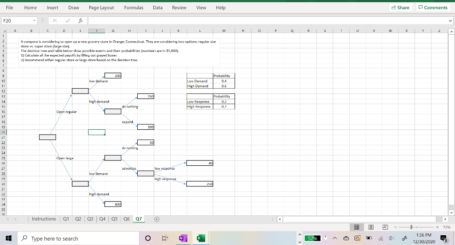This screenshot has height=245, width=455.
Task: Click horizontal scrollbar left arrow
Action: (x=280, y=219)
